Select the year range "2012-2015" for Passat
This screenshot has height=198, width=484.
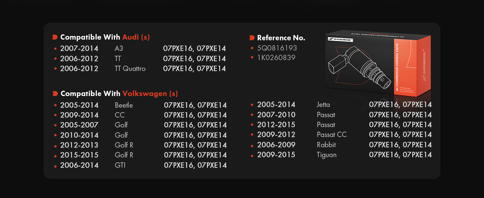pyautogui.click(x=276, y=125)
